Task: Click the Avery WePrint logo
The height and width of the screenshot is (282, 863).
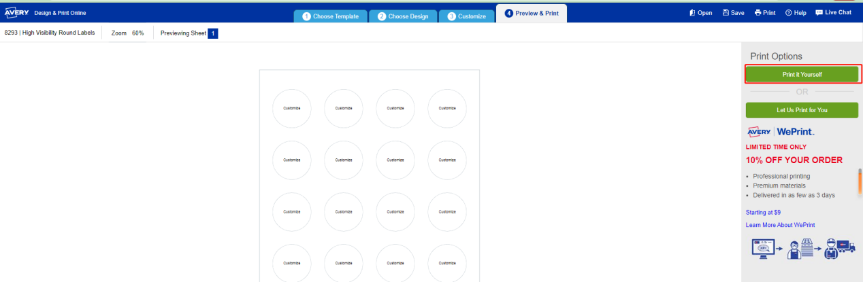Action: [780, 131]
